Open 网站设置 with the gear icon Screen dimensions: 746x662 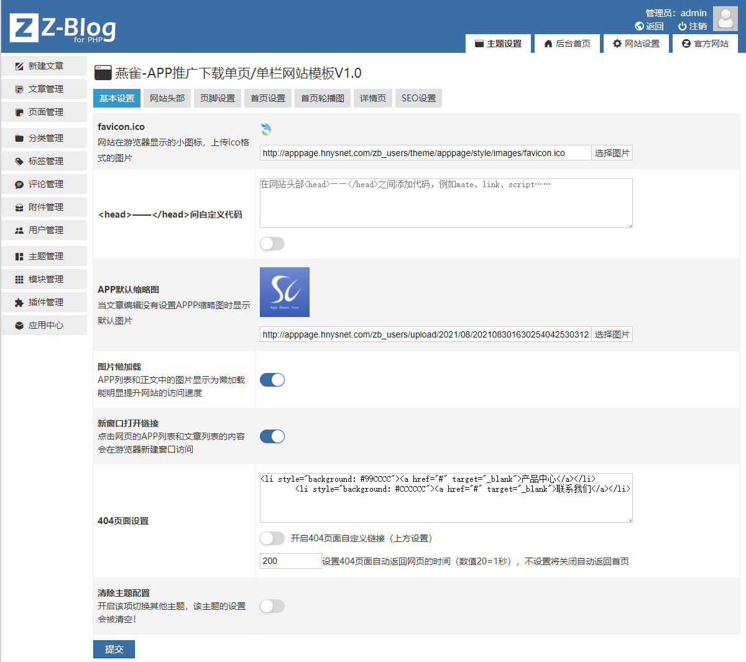point(636,44)
